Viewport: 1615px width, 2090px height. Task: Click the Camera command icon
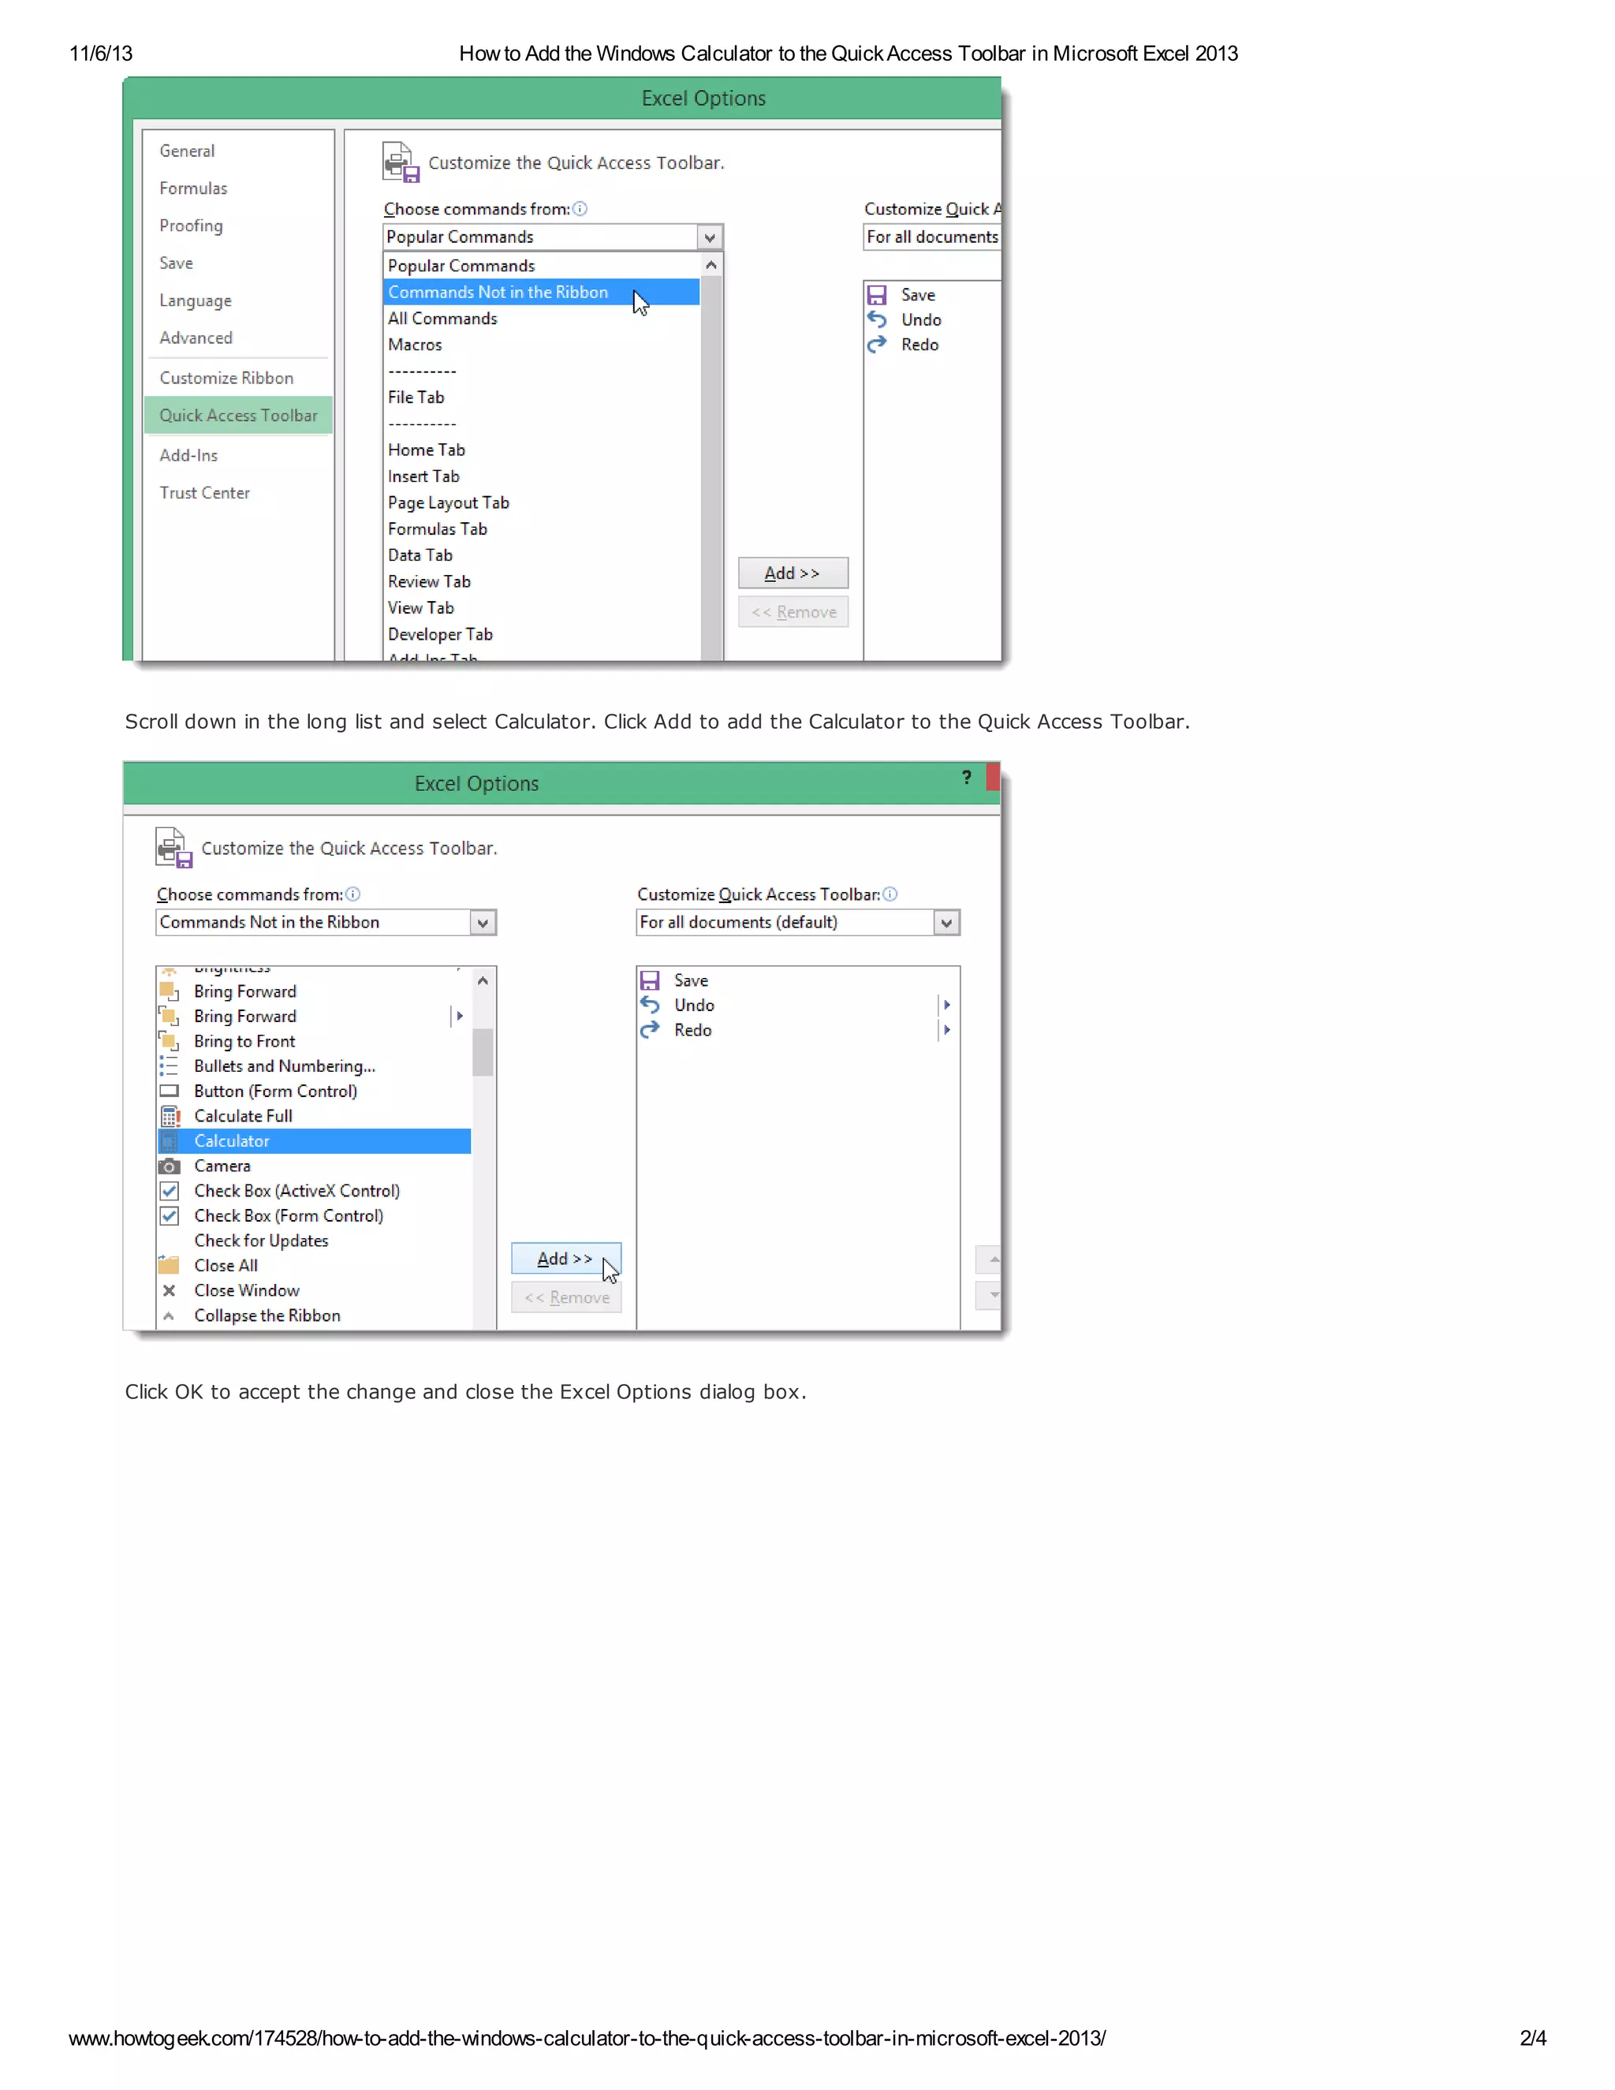click(x=170, y=1166)
